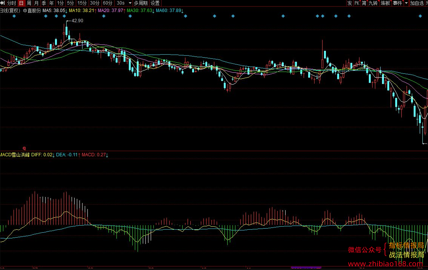
Task: Open the period dropdown arrow beside 30s
Action: click(130, 3)
